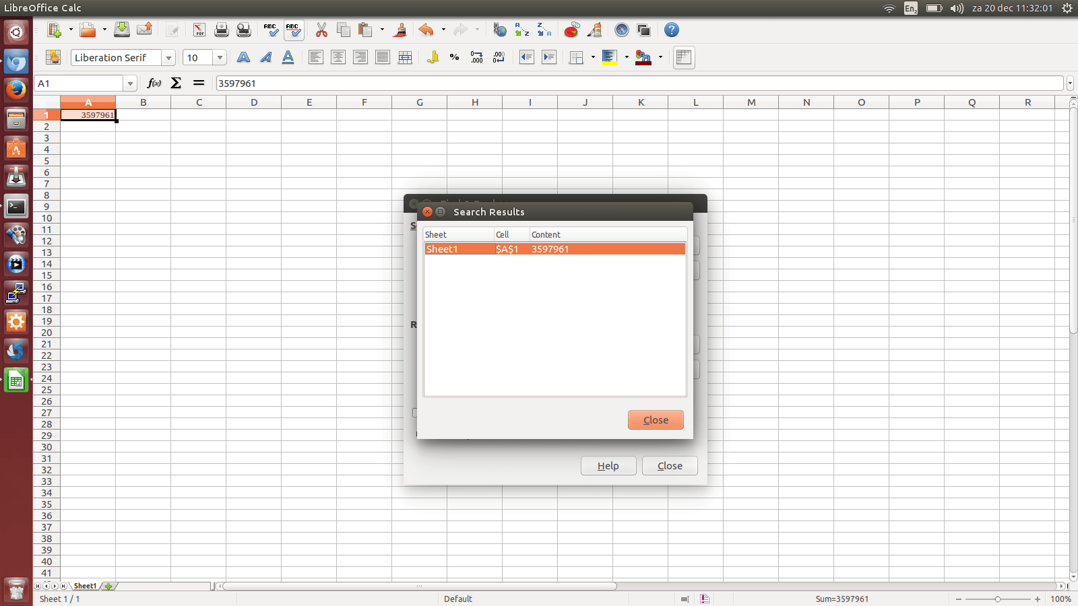Viewport: 1078px width, 606px height.
Task: Click the Export as PDF icon
Action: tap(199, 30)
